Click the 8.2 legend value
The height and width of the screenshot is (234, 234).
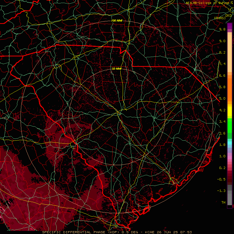(x=222, y=52)
